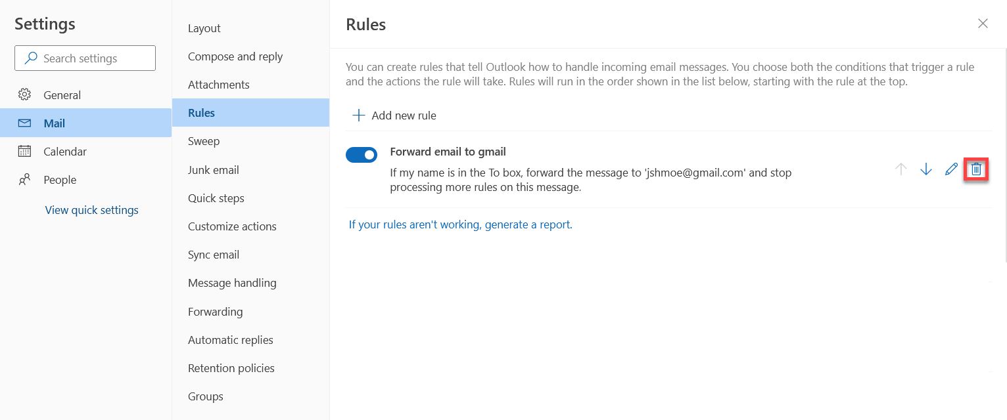The width and height of the screenshot is (1007, 420).
Task: Open the Sweep settings
Action: click(204, 141)
